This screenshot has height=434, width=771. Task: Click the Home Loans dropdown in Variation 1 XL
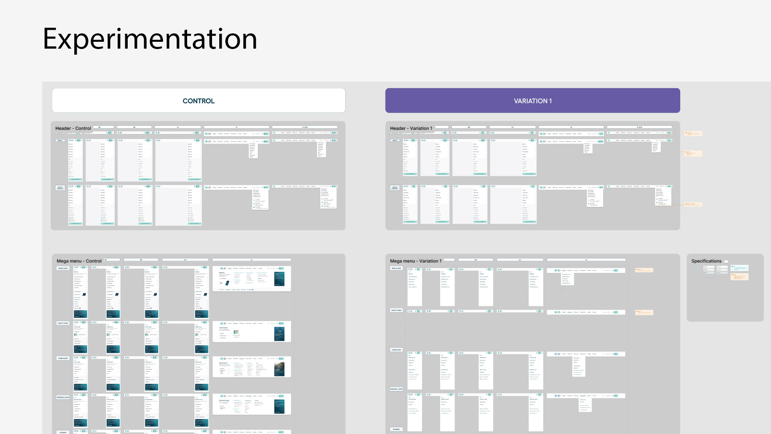coord(578,366)
